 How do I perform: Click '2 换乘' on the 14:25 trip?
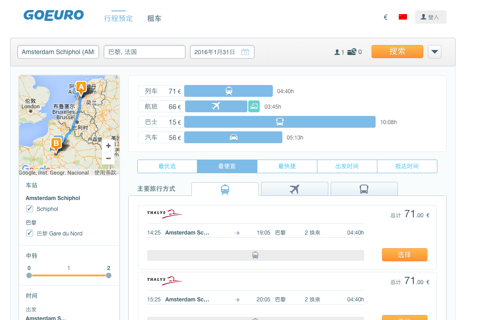click(312, 233)
